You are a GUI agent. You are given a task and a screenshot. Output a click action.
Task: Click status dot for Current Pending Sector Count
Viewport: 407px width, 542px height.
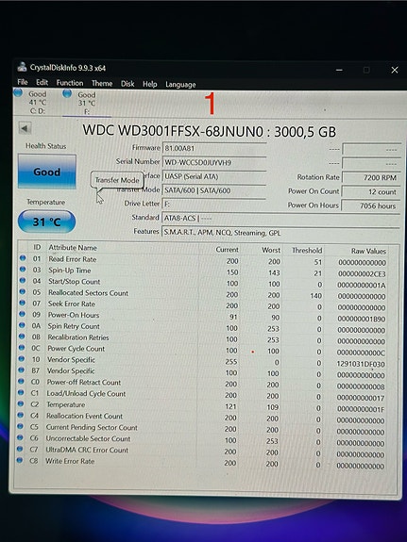[x=21, y=426]
